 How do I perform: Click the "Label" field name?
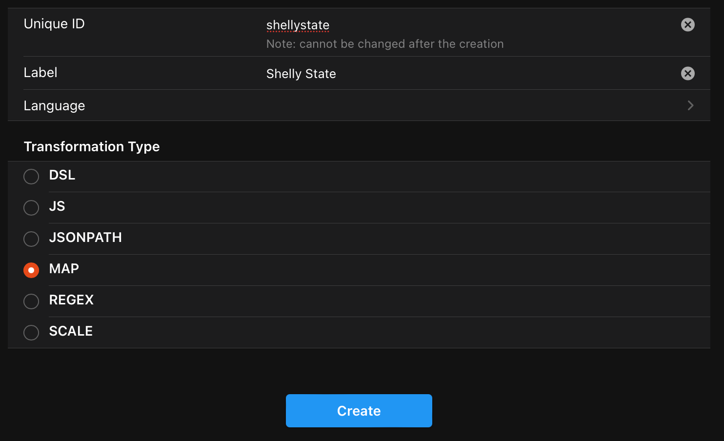[40, 73]
